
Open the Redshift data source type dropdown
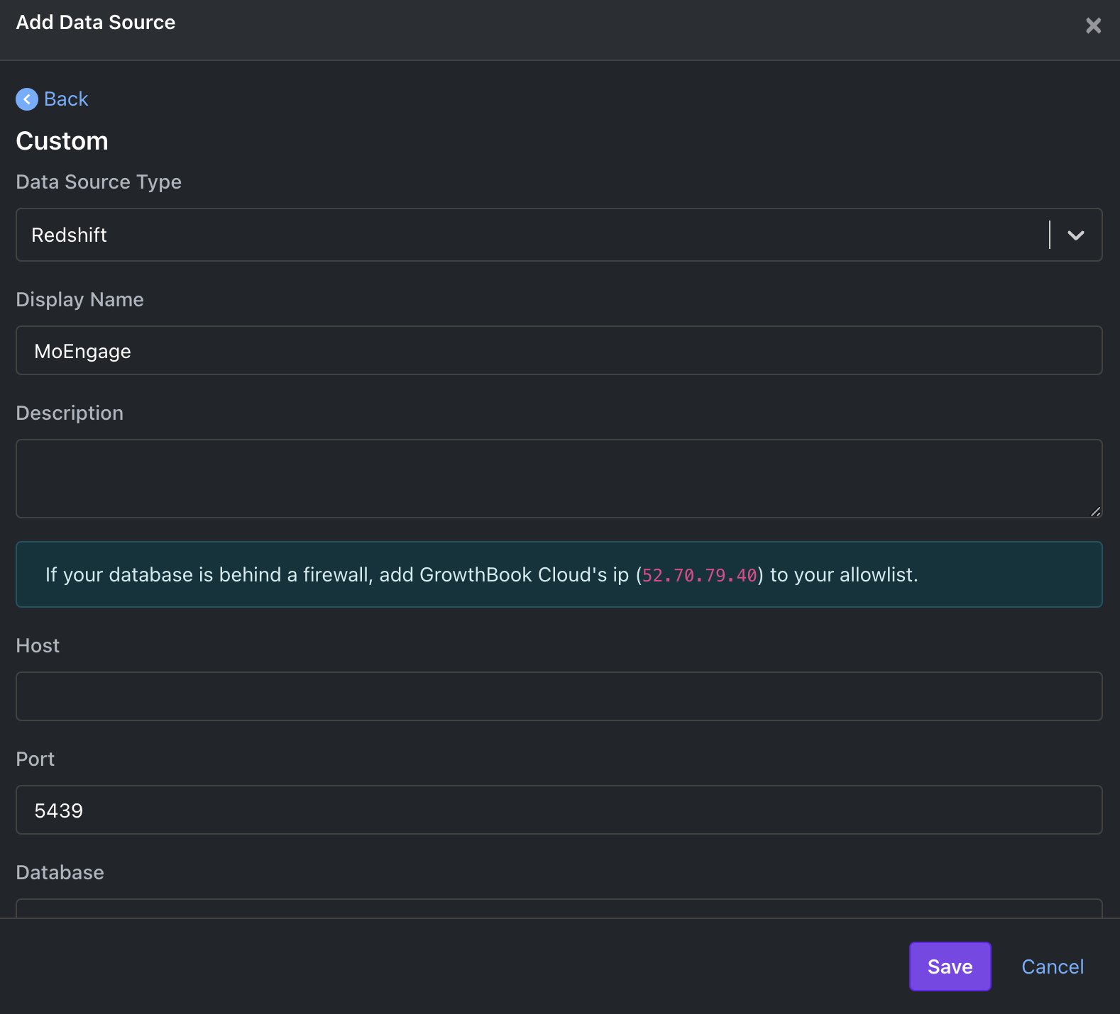point(559,235)
